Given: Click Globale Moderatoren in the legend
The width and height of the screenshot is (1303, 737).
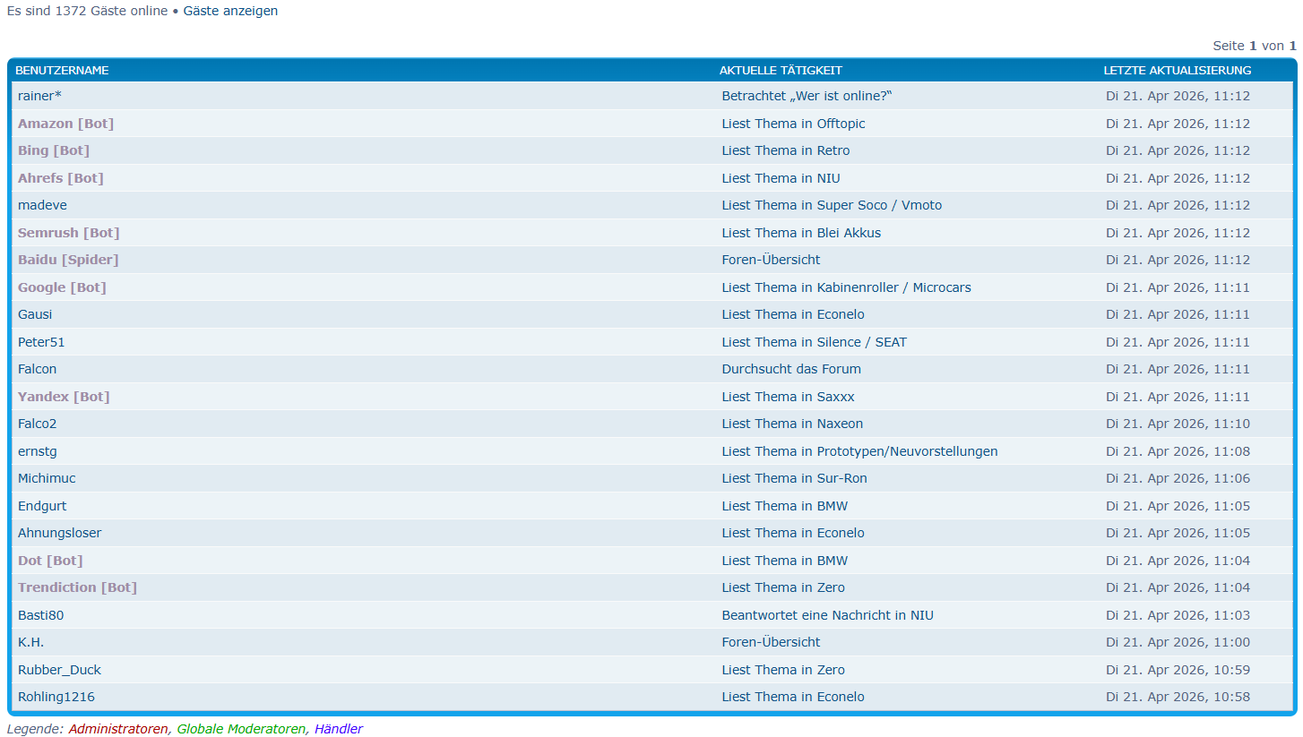Looking at the screenshot, I should tap(241, 729).
